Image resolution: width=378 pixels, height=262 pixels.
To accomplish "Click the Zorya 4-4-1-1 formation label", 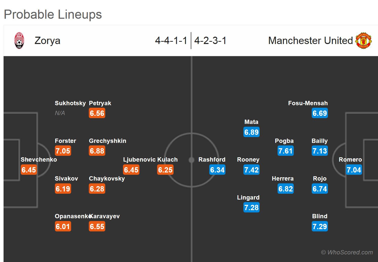I will tap(171, 40).
